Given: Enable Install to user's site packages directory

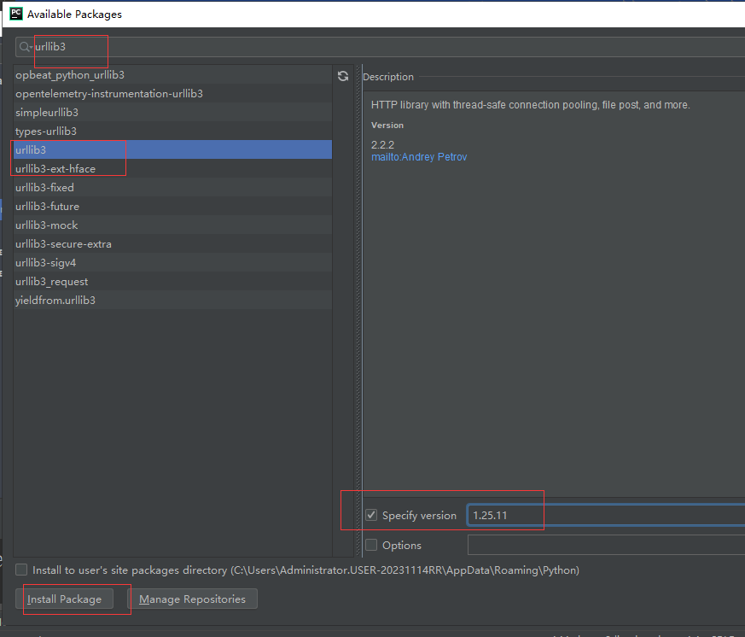Looking at the screenshot, I should 21,570.
